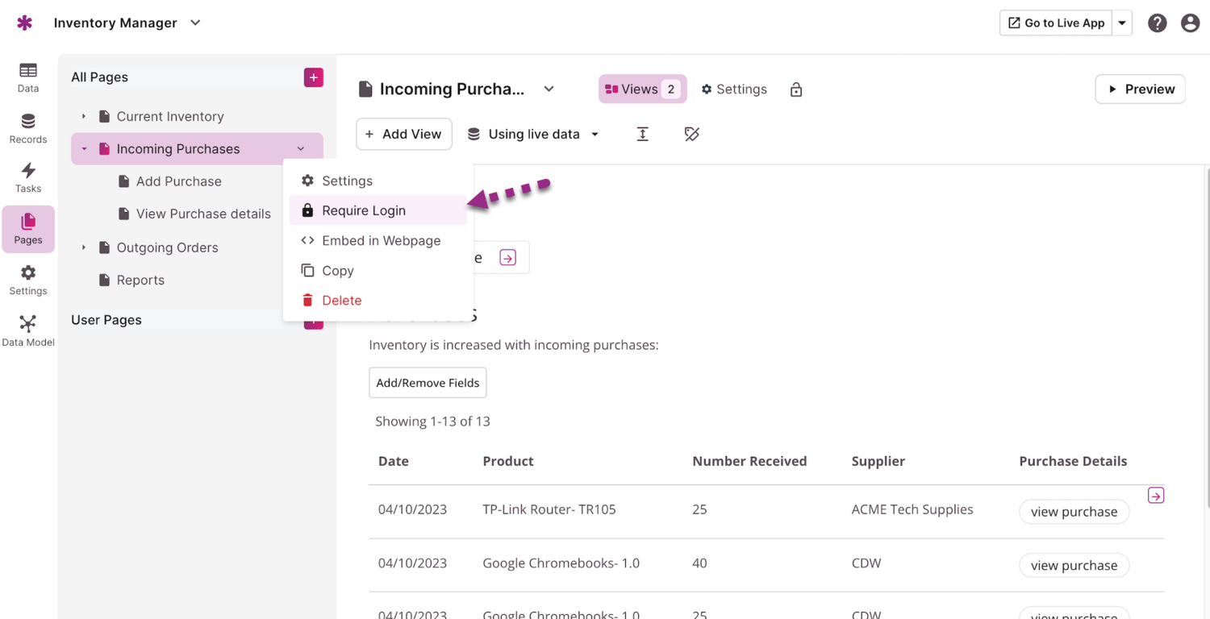Open the Records section in sidebar
Screen dimensions: 1210x619
[28, 129]
